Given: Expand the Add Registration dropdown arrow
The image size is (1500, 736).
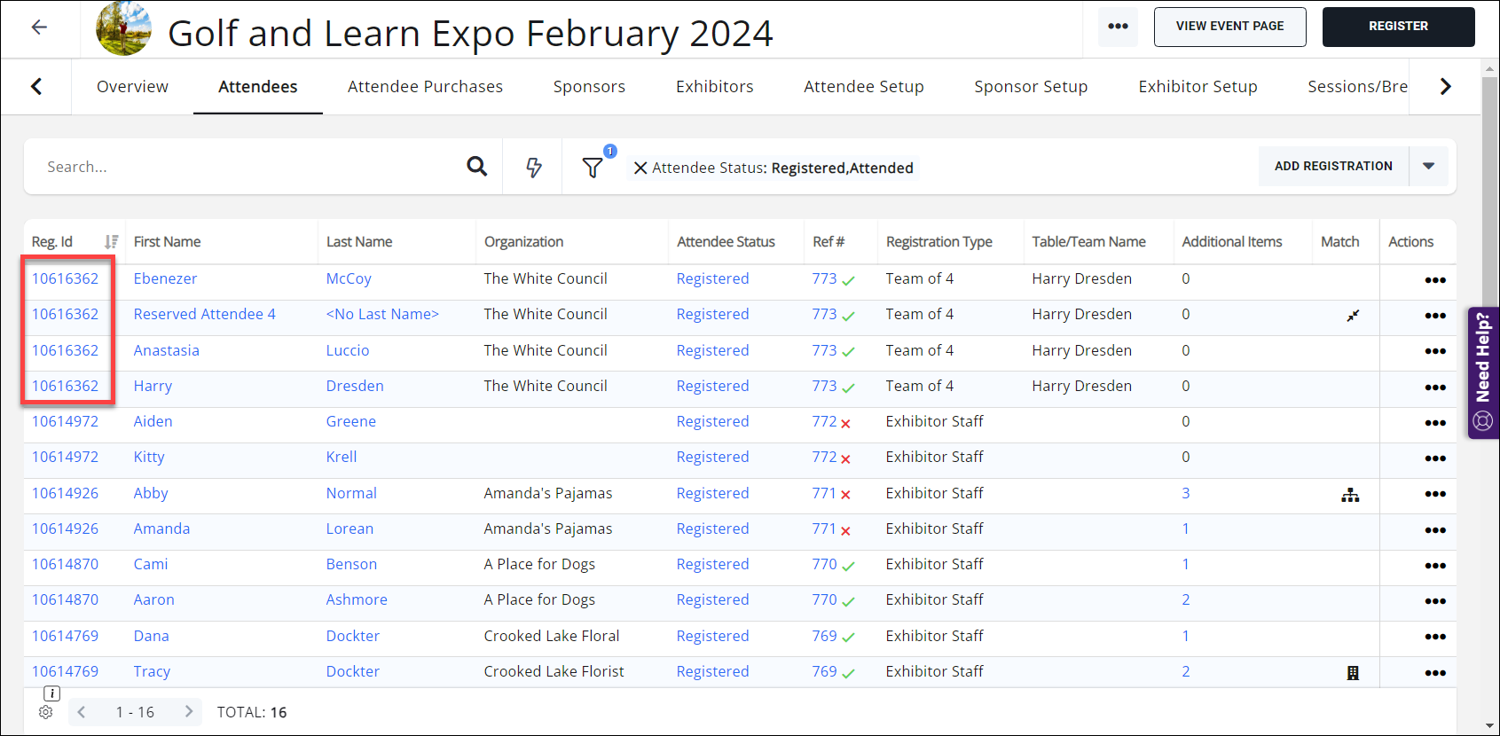Looking at the screenshot, I should [1428, 167].
